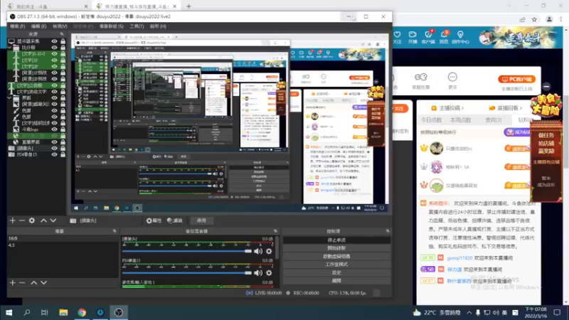Bookmark the page with Chrome star icon
569x320 pixels.
pos(534,20)
